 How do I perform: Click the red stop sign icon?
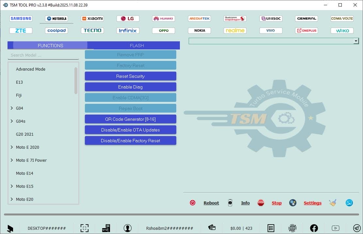(261, 202)
